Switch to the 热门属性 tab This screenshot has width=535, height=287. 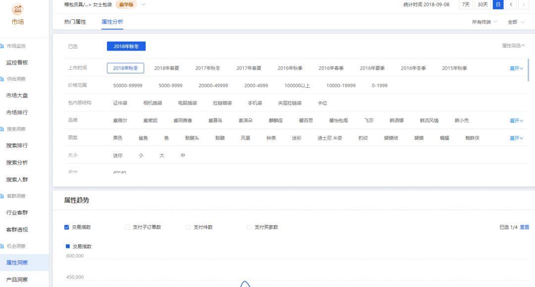pyautogui.click(x=75, y=22)
